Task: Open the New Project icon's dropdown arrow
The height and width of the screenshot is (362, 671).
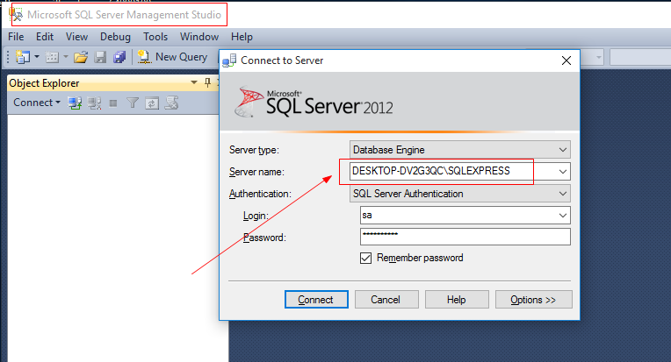Action: click(x=37, y=57)
